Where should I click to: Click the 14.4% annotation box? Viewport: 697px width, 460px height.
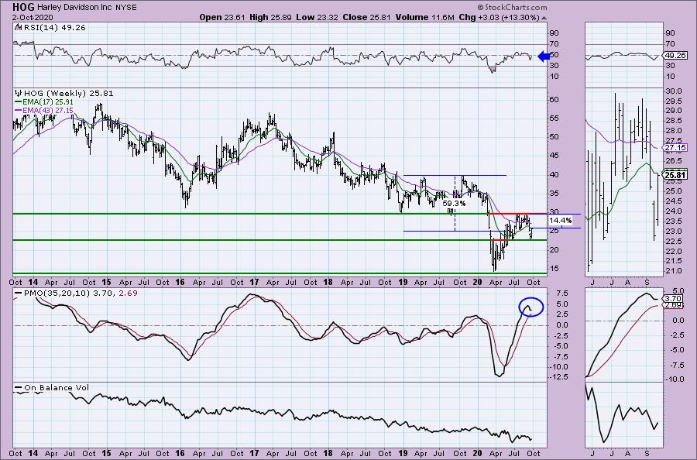(561, 221)
